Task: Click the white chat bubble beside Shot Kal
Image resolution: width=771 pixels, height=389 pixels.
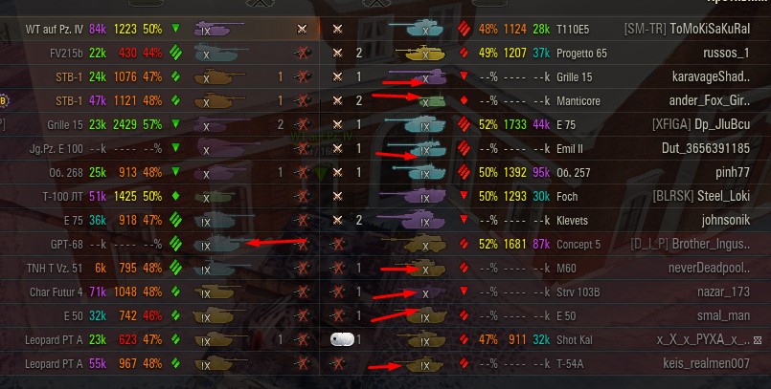Action: 342,339
